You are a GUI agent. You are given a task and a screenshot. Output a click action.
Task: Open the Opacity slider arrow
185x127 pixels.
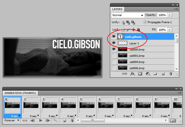170,15
